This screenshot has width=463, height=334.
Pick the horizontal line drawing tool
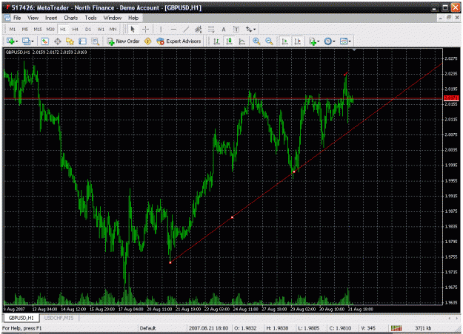point(173,29)
